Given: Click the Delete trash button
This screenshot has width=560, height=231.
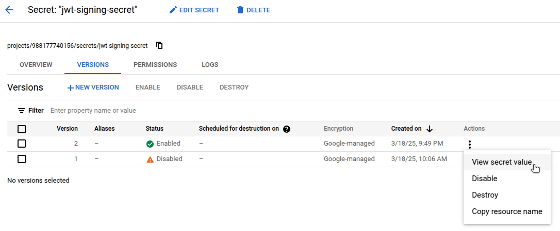Looking at the screenshot, I should (253, 10).
